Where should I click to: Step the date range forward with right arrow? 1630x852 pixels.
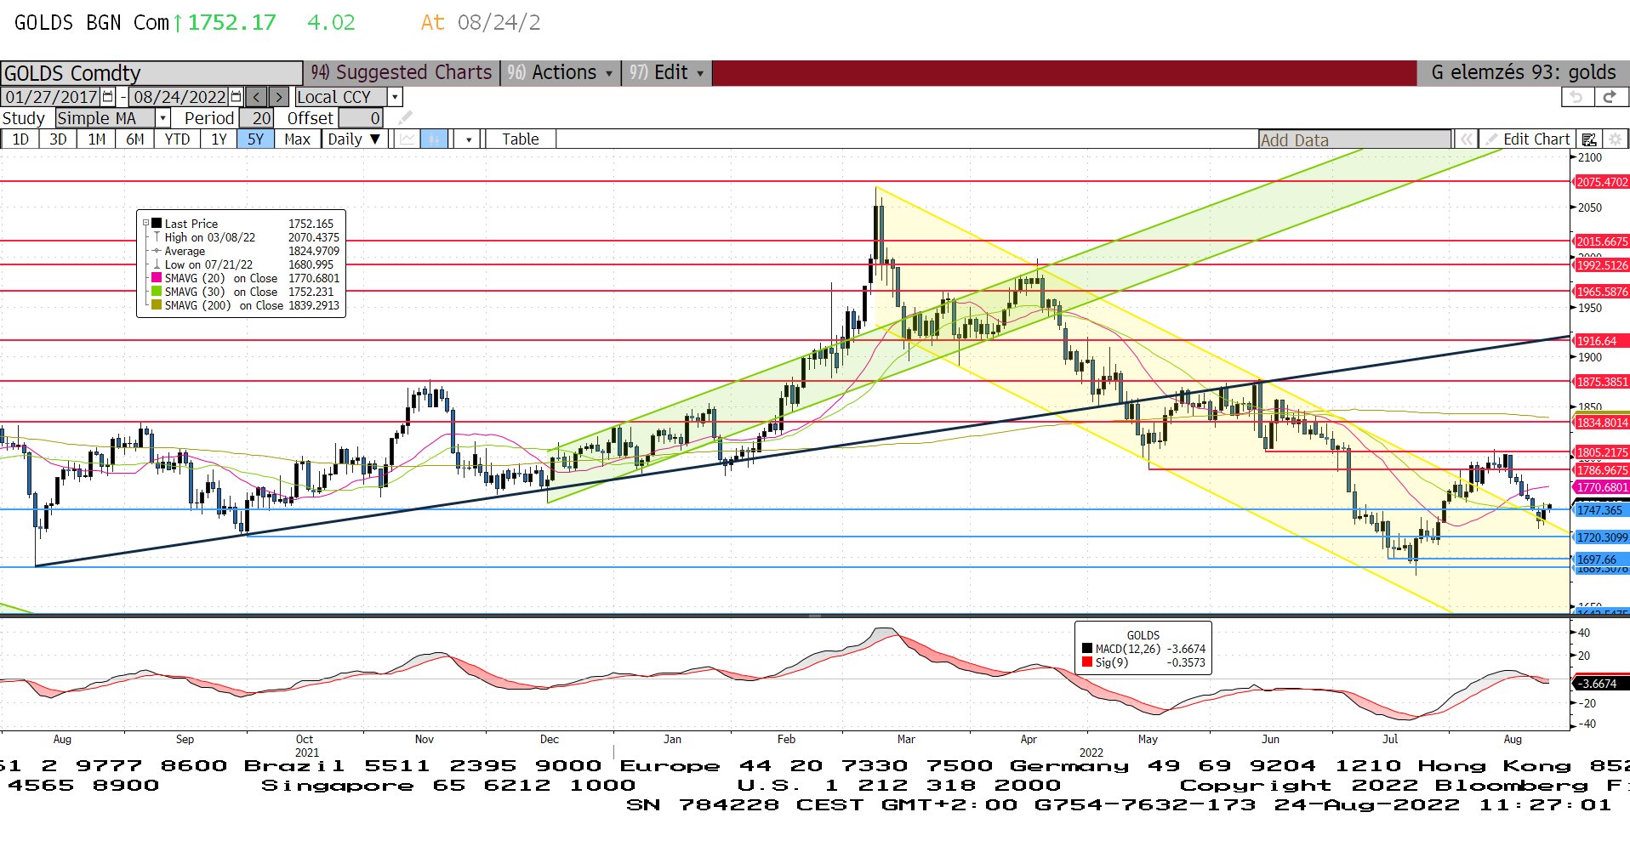278,97
